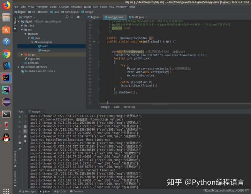Hide the Project panel with minus icon
251x194 pixels.
(x=83, y=17)
